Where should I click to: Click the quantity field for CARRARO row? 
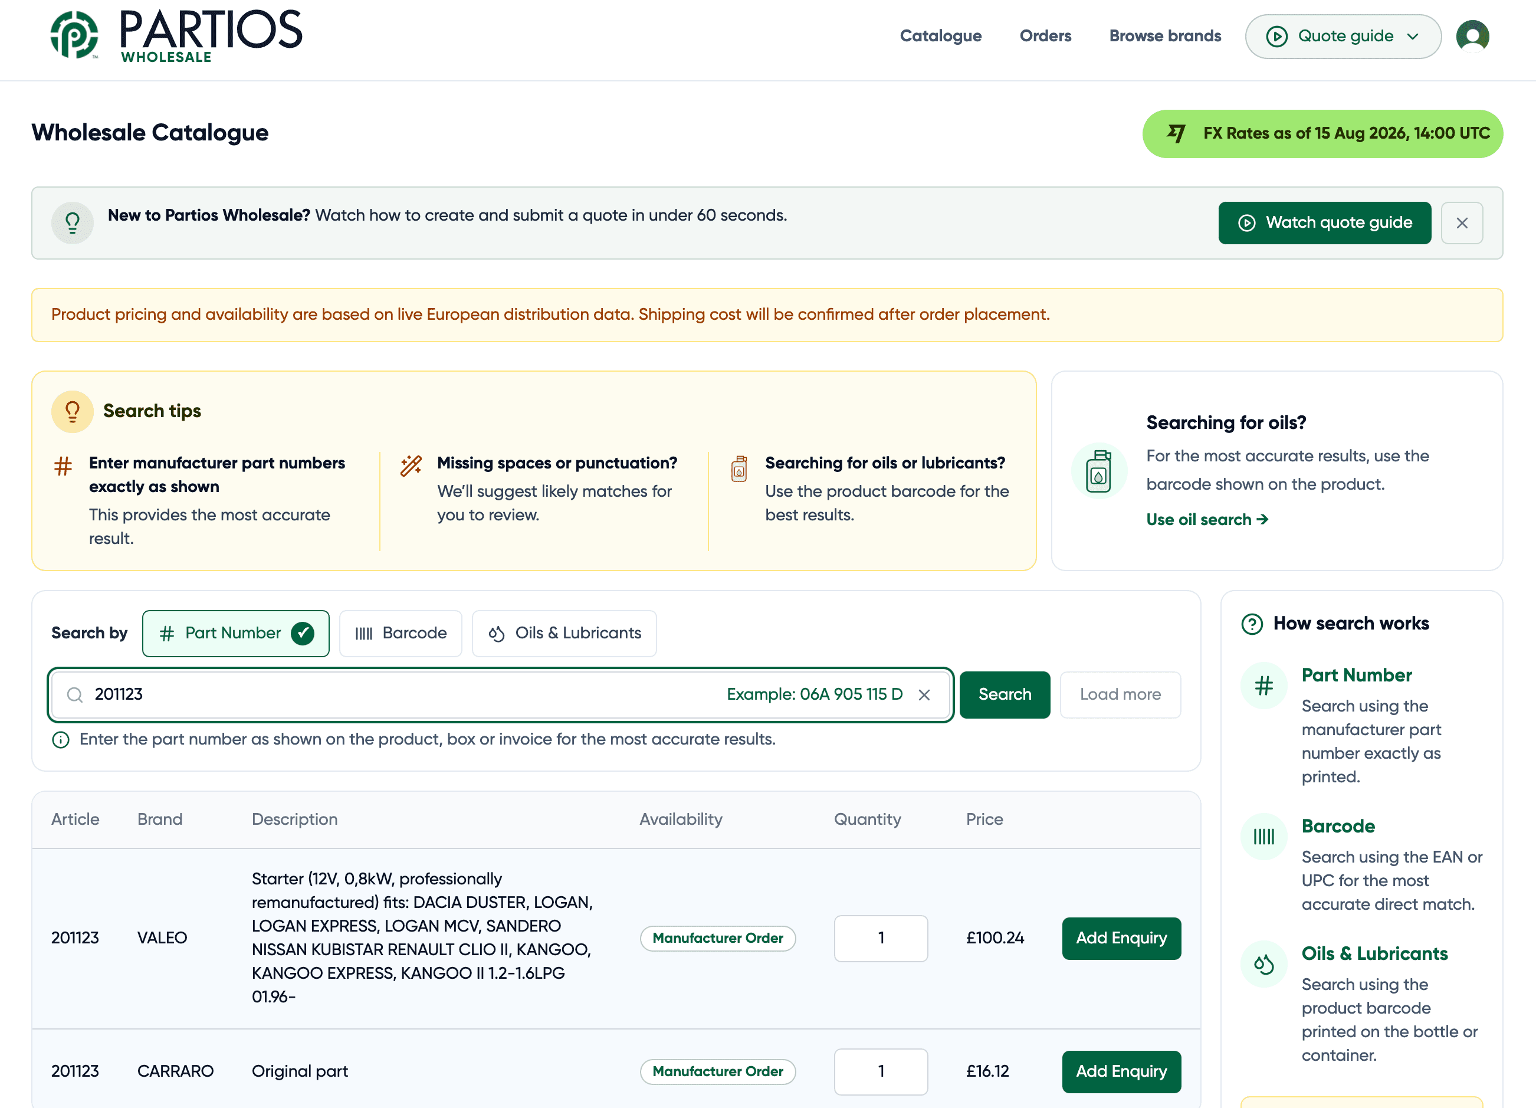click(x=881, y=1071)
